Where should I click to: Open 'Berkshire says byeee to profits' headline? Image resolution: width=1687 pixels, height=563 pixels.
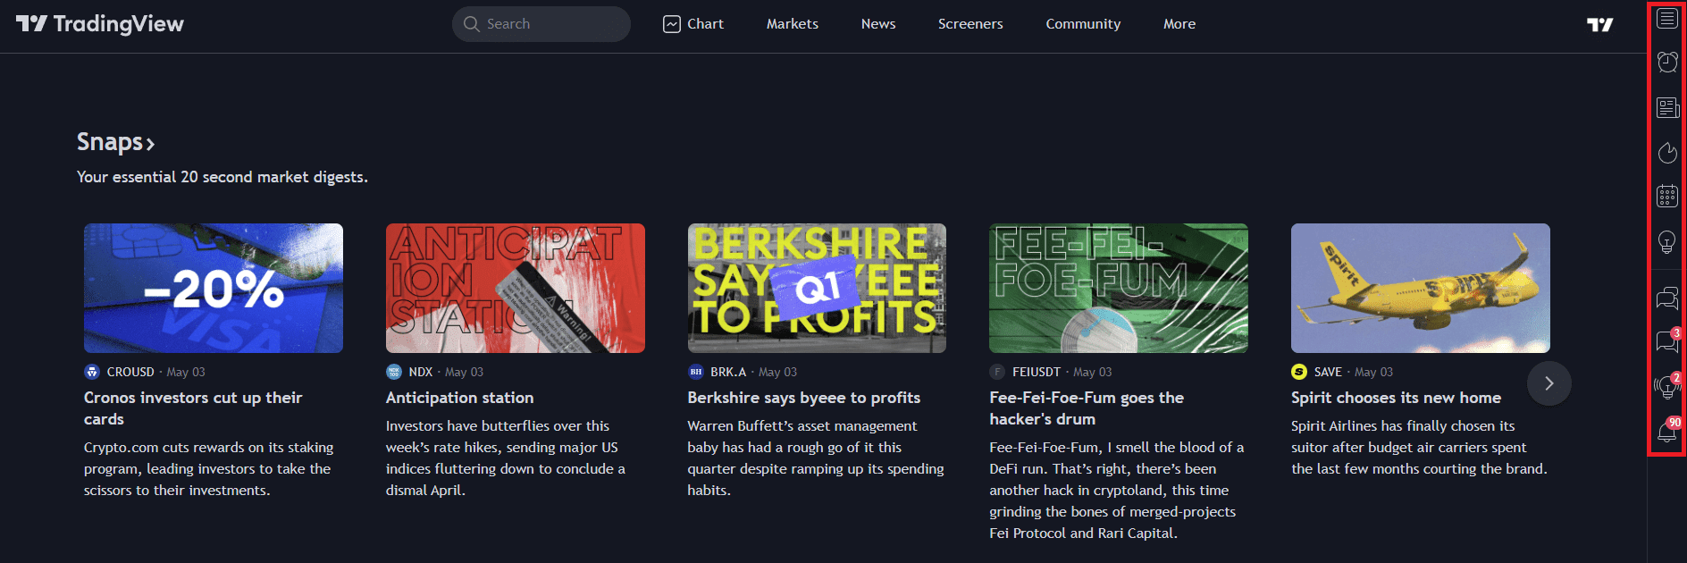(804, 398)
